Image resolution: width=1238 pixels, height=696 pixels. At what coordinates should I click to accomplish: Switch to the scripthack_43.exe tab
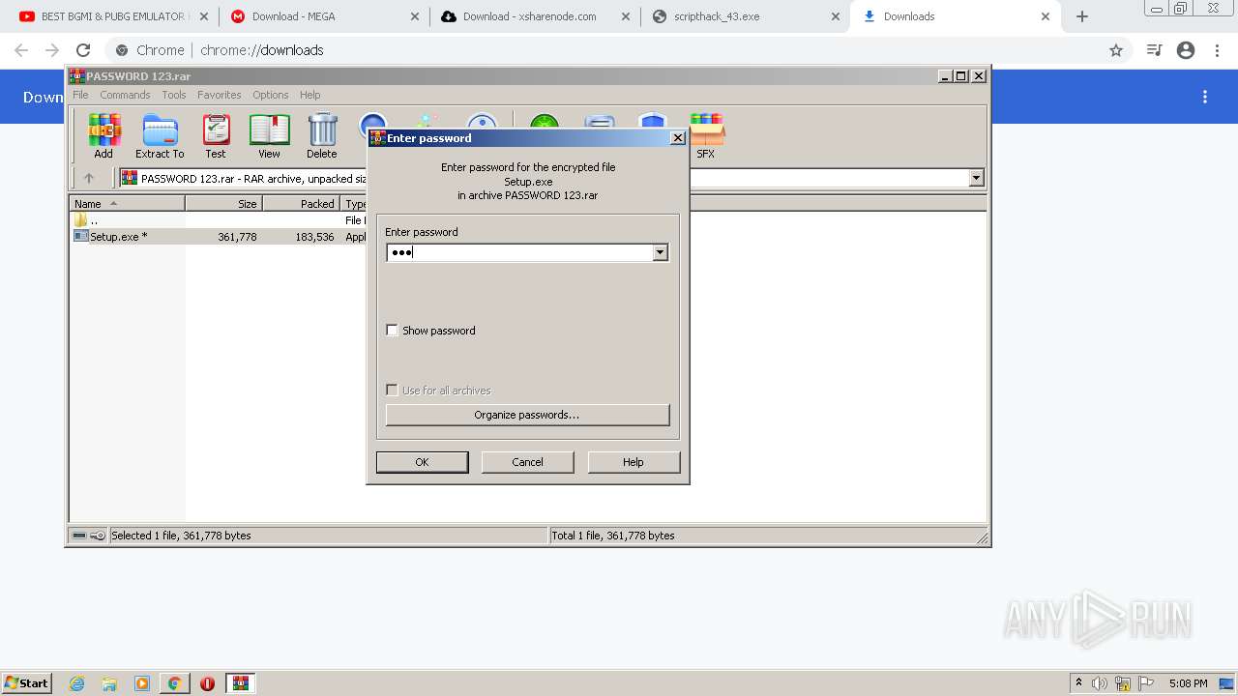click(745, 16)
